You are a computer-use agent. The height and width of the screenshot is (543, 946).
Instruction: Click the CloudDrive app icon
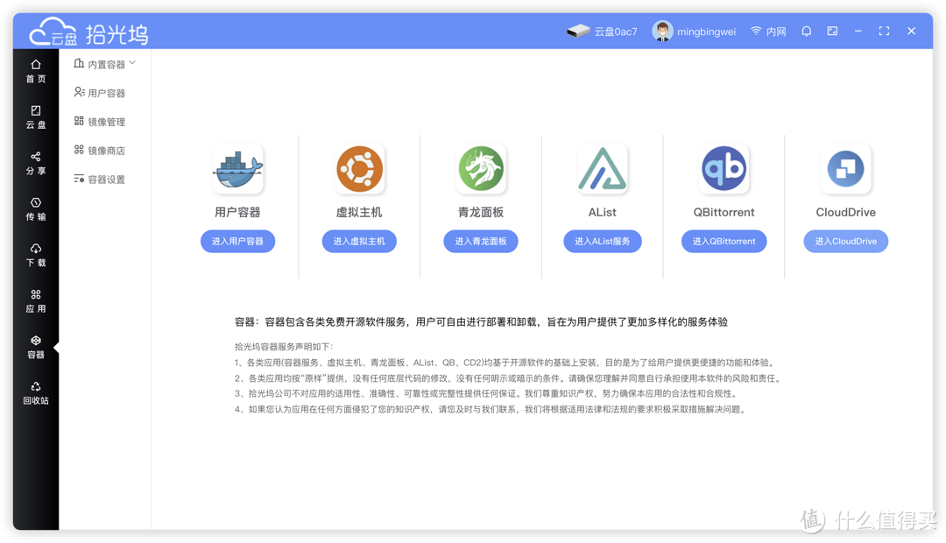tap(845, 168)
